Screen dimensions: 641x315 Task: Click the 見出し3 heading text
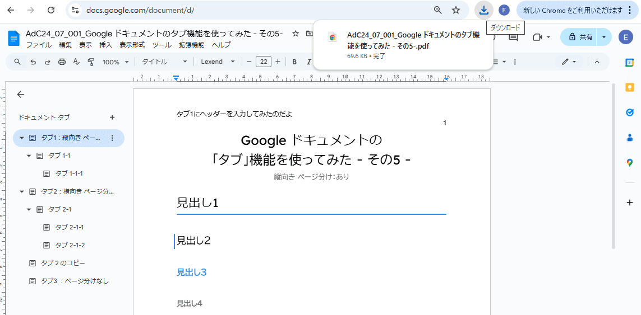[191, 272]
